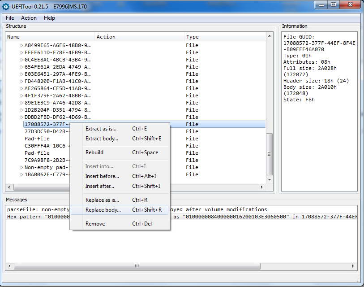Expand the Non-empty pad-file node
This screenshot has height=287, width=364.
tap(21, 167)
